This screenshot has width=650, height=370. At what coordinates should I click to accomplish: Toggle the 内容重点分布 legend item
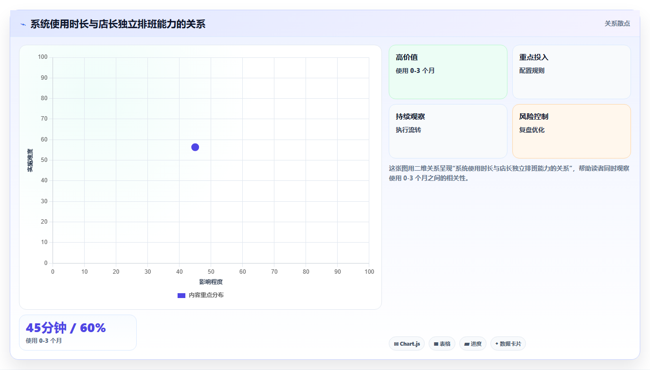point(200,295)
